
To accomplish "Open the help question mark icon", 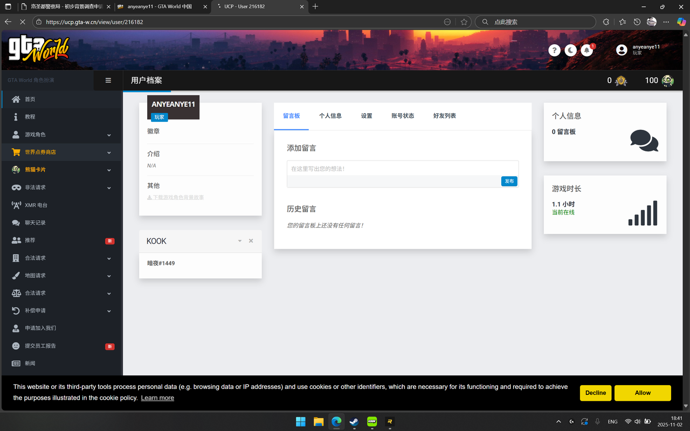I will click(554, 50).
